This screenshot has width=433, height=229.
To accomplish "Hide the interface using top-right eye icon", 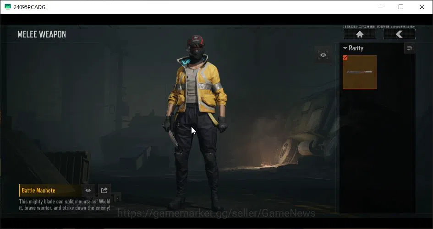I will click(323, 55).
